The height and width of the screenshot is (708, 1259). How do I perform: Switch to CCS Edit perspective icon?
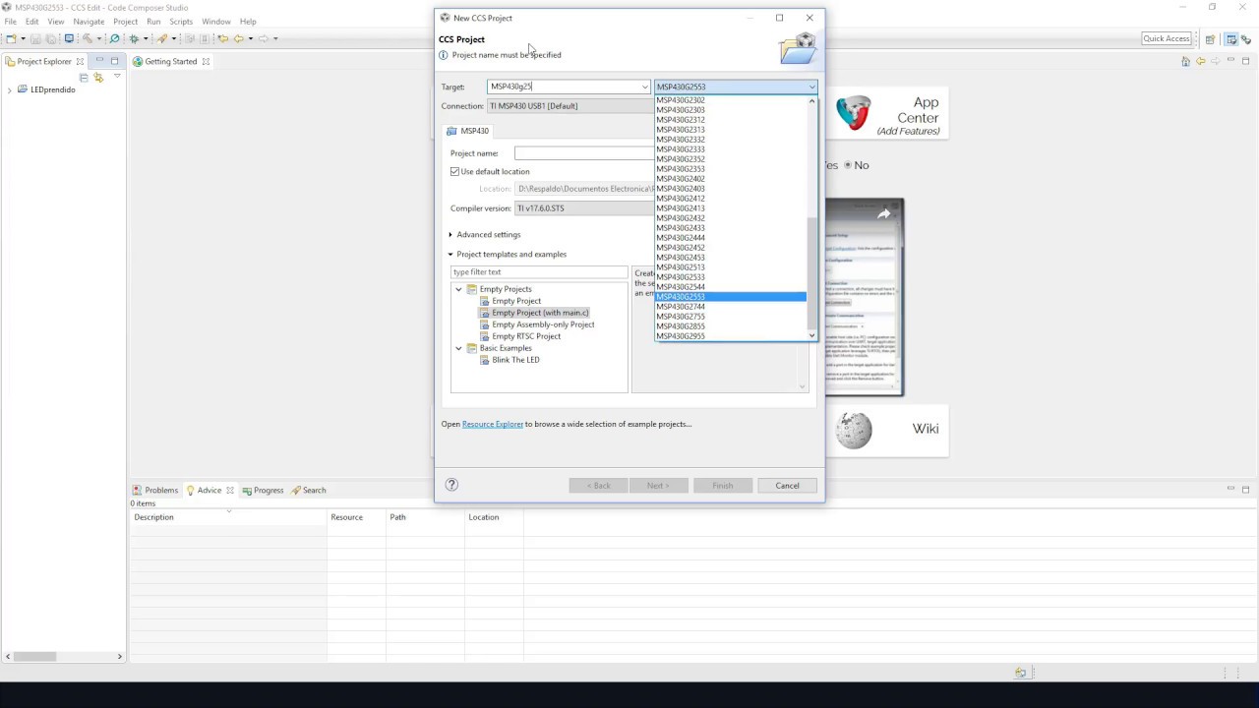pyautogui.click(x=1231, y=39)
